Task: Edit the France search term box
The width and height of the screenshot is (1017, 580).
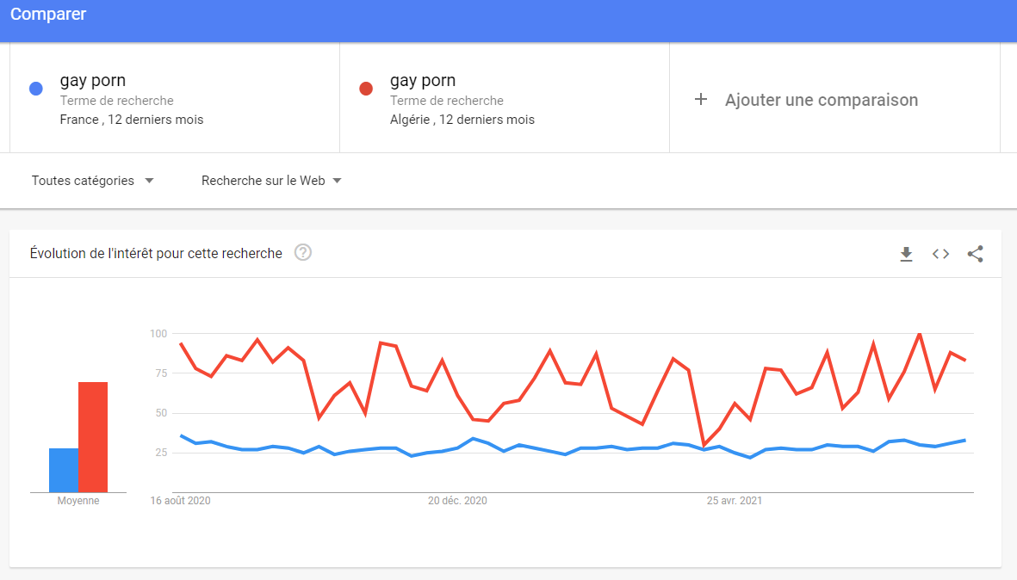Action: [175, 98]
